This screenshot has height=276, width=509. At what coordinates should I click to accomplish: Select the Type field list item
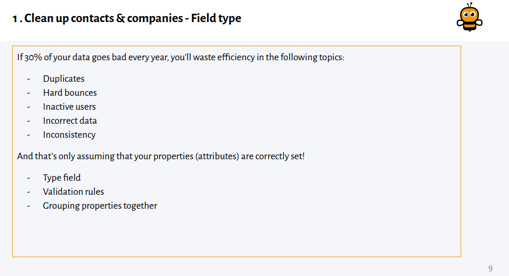click(62, 178)
